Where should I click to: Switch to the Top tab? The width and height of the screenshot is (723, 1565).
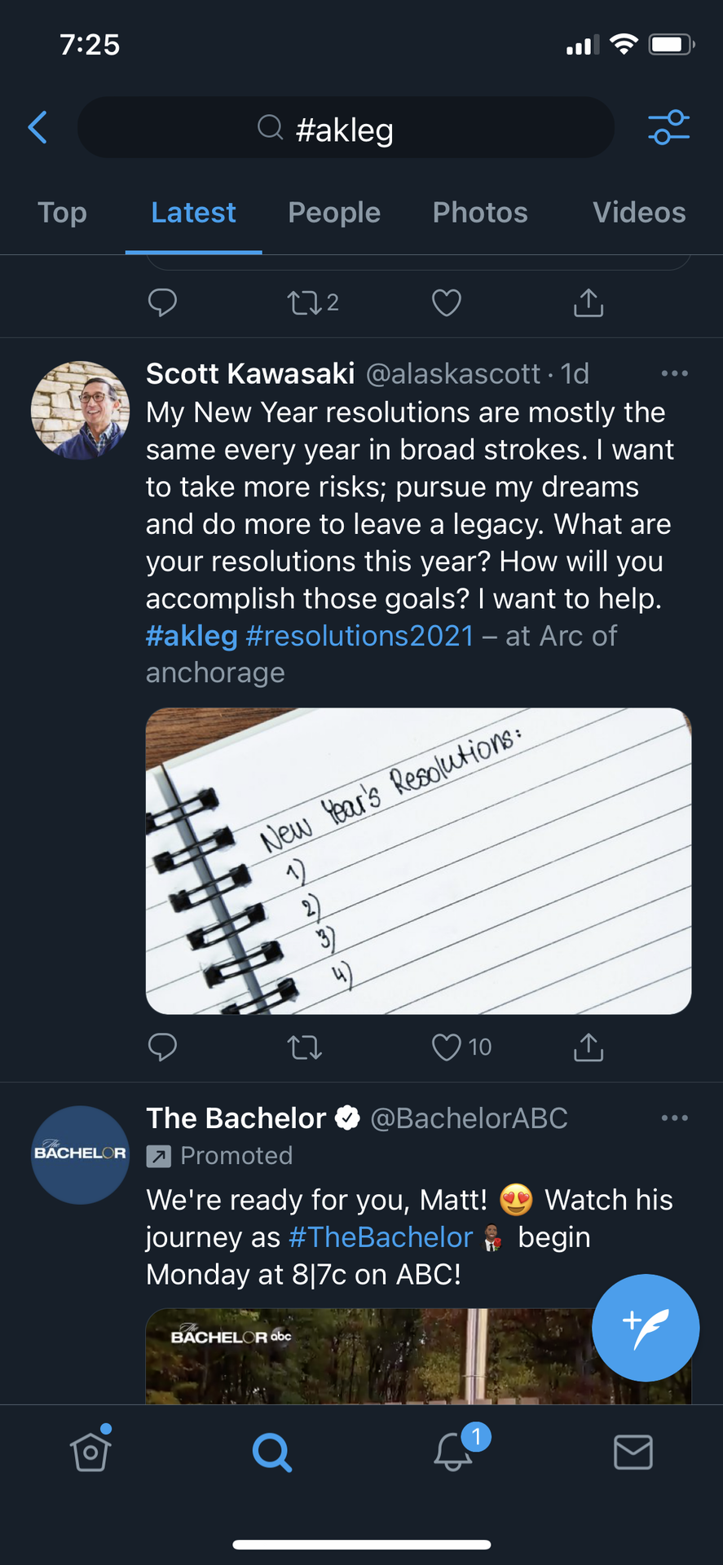pyautogui.click(x=62, y=213)
